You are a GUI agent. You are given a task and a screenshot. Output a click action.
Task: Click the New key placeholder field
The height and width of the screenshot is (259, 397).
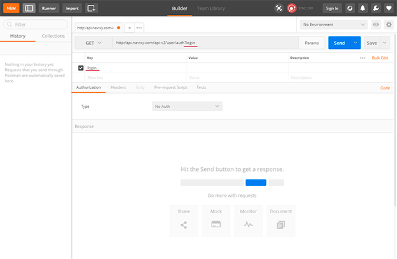click(x=136, y=77)
